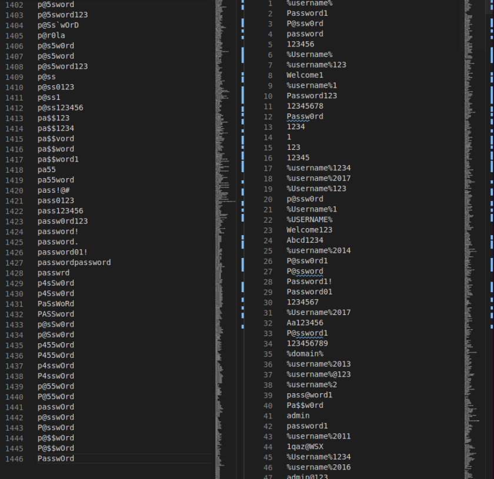Click 'P@ssw0rd' on right pane line 3

tap(305, 24)
